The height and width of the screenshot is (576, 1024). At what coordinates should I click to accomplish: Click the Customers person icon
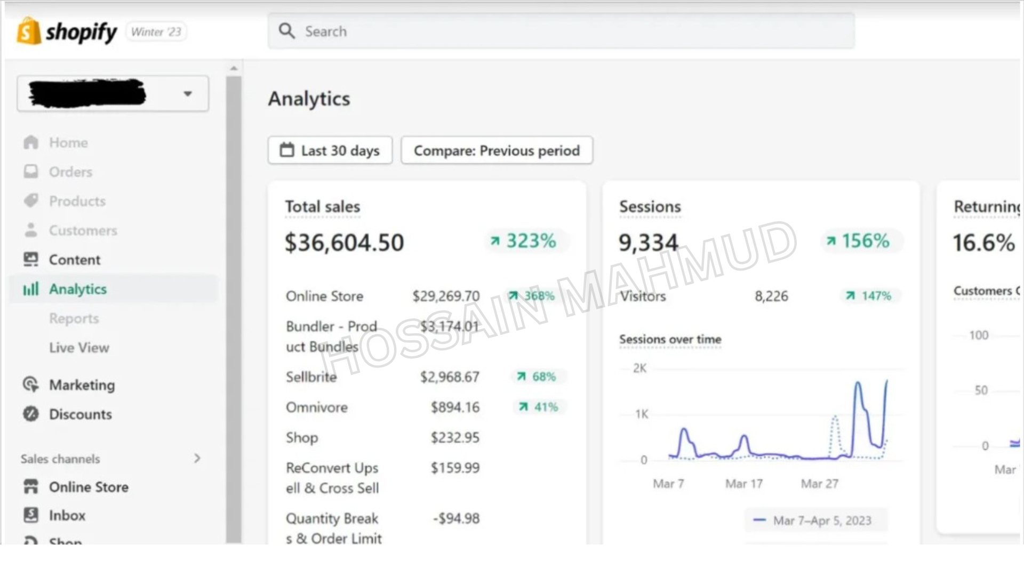tap(31, 230)
